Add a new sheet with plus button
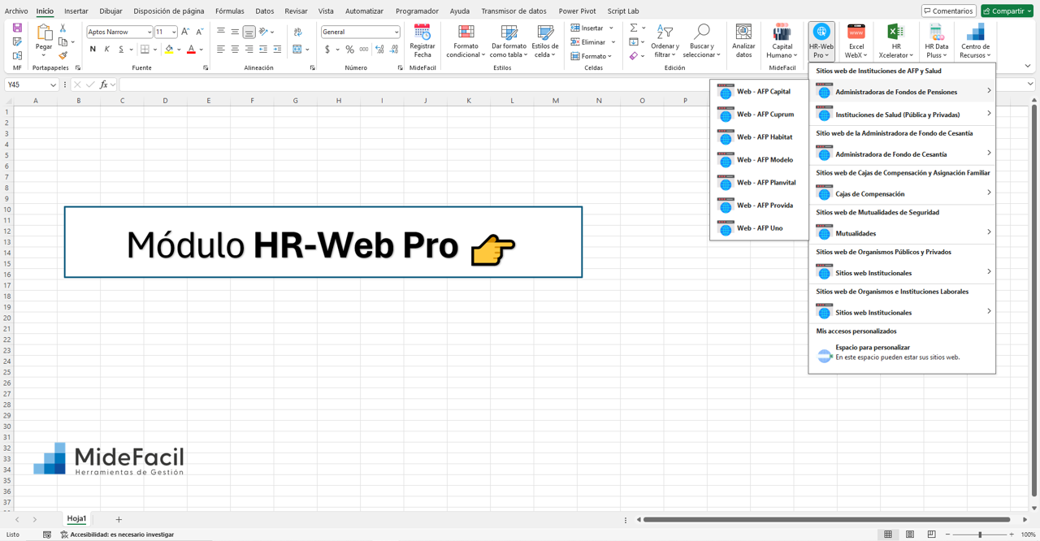1040x541 pixels. pyautogui.click(x=119, y=519)
